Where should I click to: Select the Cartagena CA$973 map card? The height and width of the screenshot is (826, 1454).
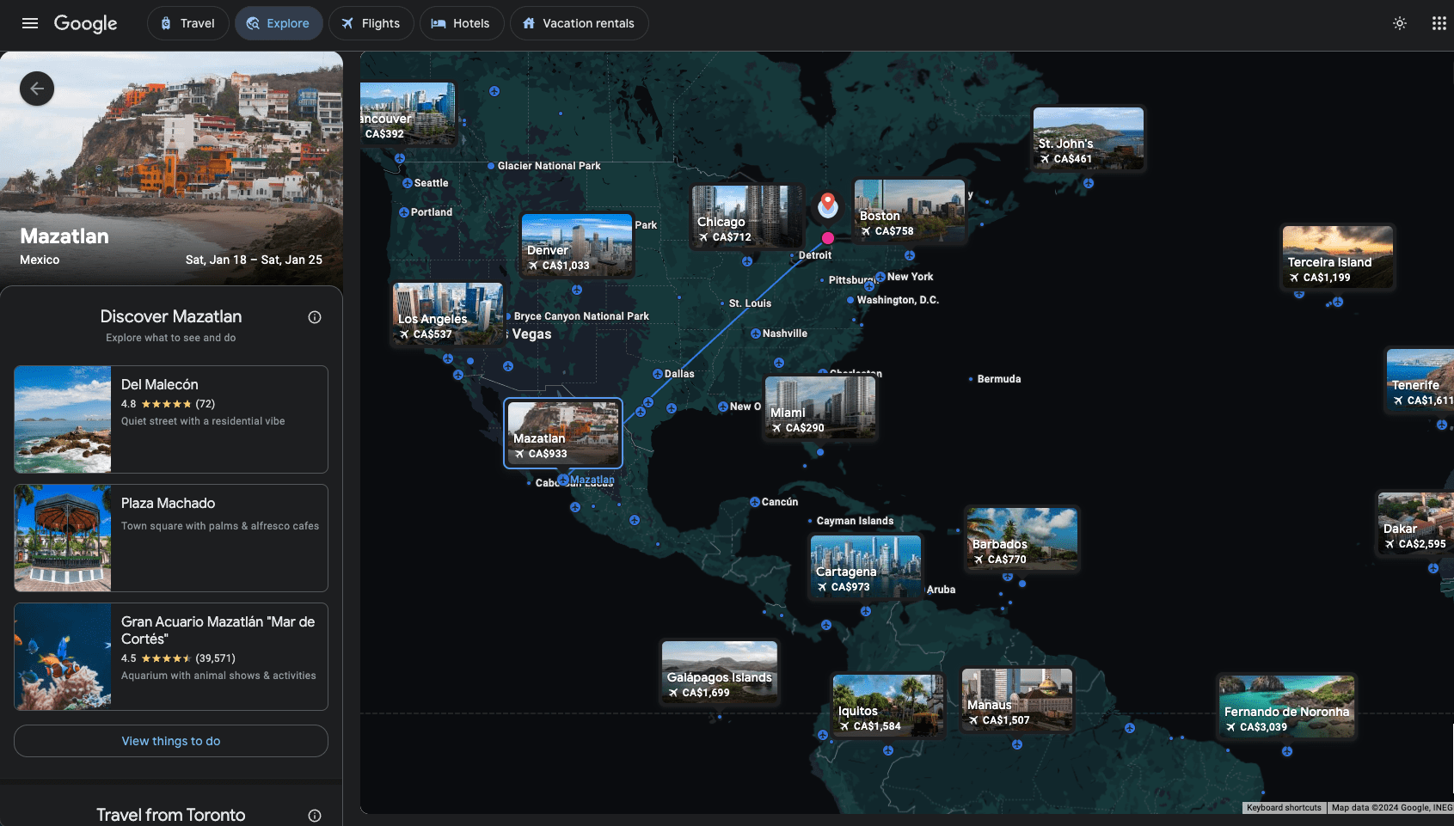click(866, 566)
